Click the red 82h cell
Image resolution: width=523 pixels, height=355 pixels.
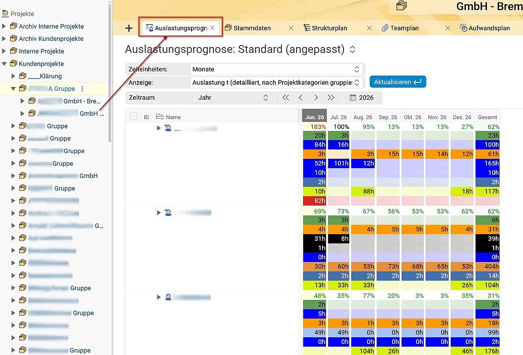coord(315,201)
